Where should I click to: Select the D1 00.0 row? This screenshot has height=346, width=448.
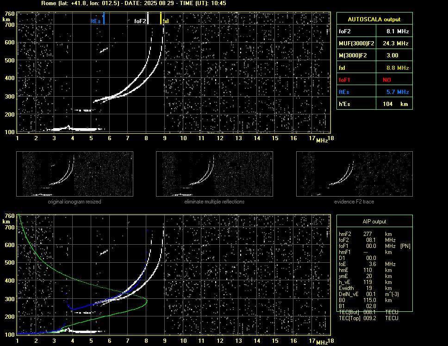click(357, 258)
